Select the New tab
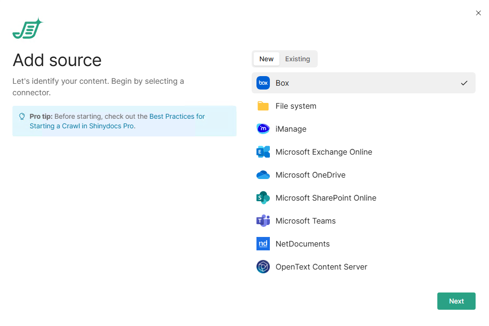 pyautogui.click(x=267, y=59)
